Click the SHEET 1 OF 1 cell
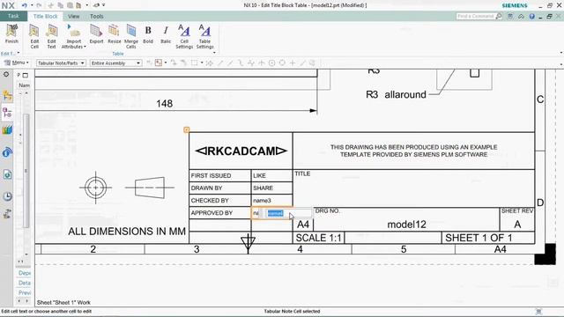Viewport: 564px width, 317px height. (x=487, y=238)
